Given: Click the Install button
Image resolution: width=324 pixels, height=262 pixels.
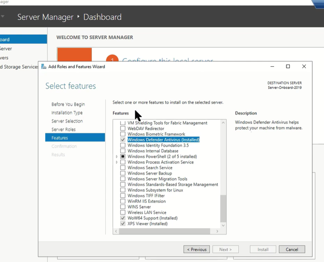Looking at the screenshot, I should [x=263, y=249].
